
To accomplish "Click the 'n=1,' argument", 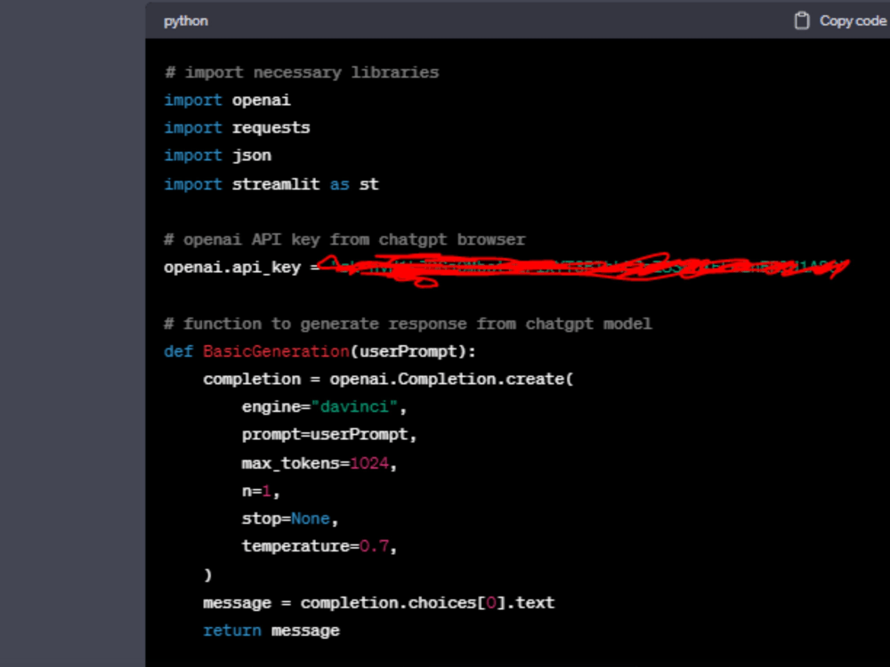I will (x=261, y=491).
